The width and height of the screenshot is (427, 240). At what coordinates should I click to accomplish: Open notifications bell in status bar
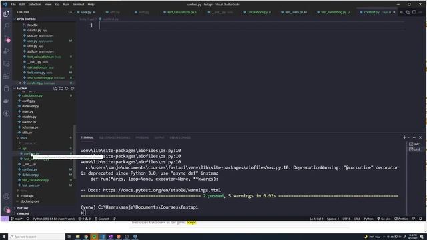click(x=420, y=219)
